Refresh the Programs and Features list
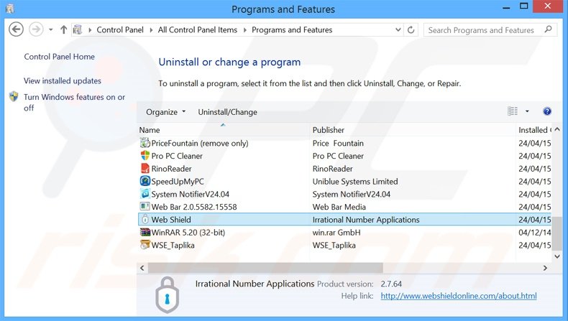Screen dimensions: 568x321 point(411,29)
